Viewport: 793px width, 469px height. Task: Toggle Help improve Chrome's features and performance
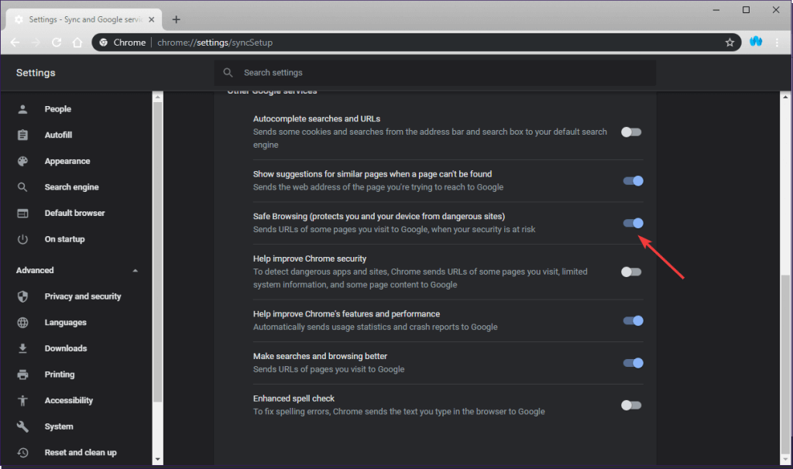pos(633,320)
